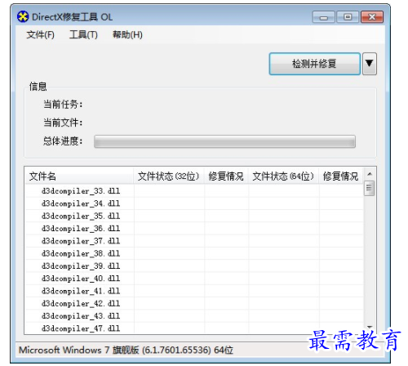This screenshot has width=408, height=366.
Task: Click the 文件状态(32位) column header
Action: pyautogui.click(x=169, y=176)
